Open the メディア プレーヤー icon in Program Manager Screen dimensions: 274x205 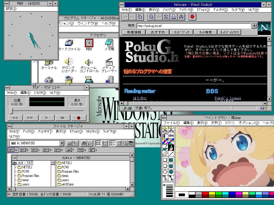pos(109,65)
